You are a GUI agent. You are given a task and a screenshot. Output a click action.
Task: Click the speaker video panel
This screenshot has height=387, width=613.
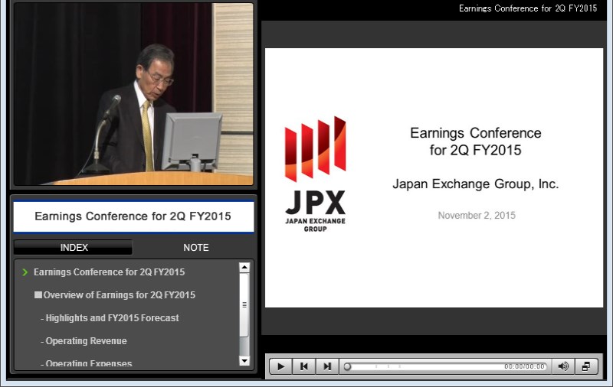point(133,94)
